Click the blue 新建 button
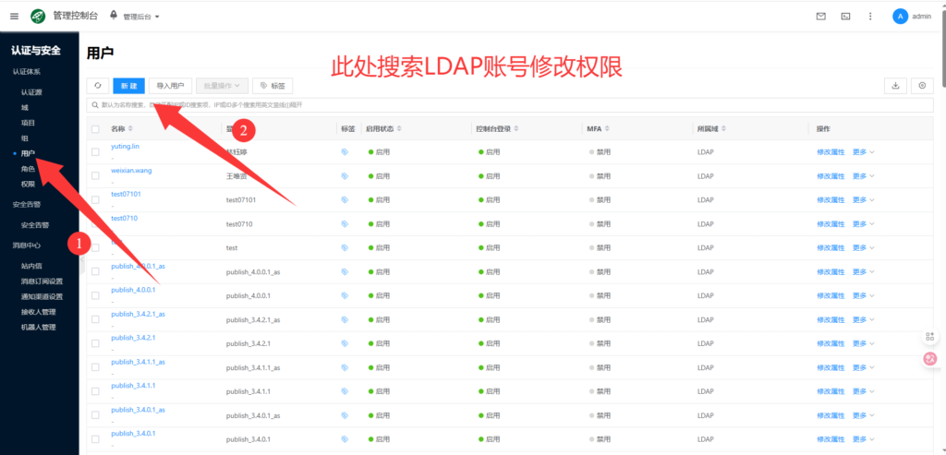Screen dimensions: 946x455 click(127, 85)
